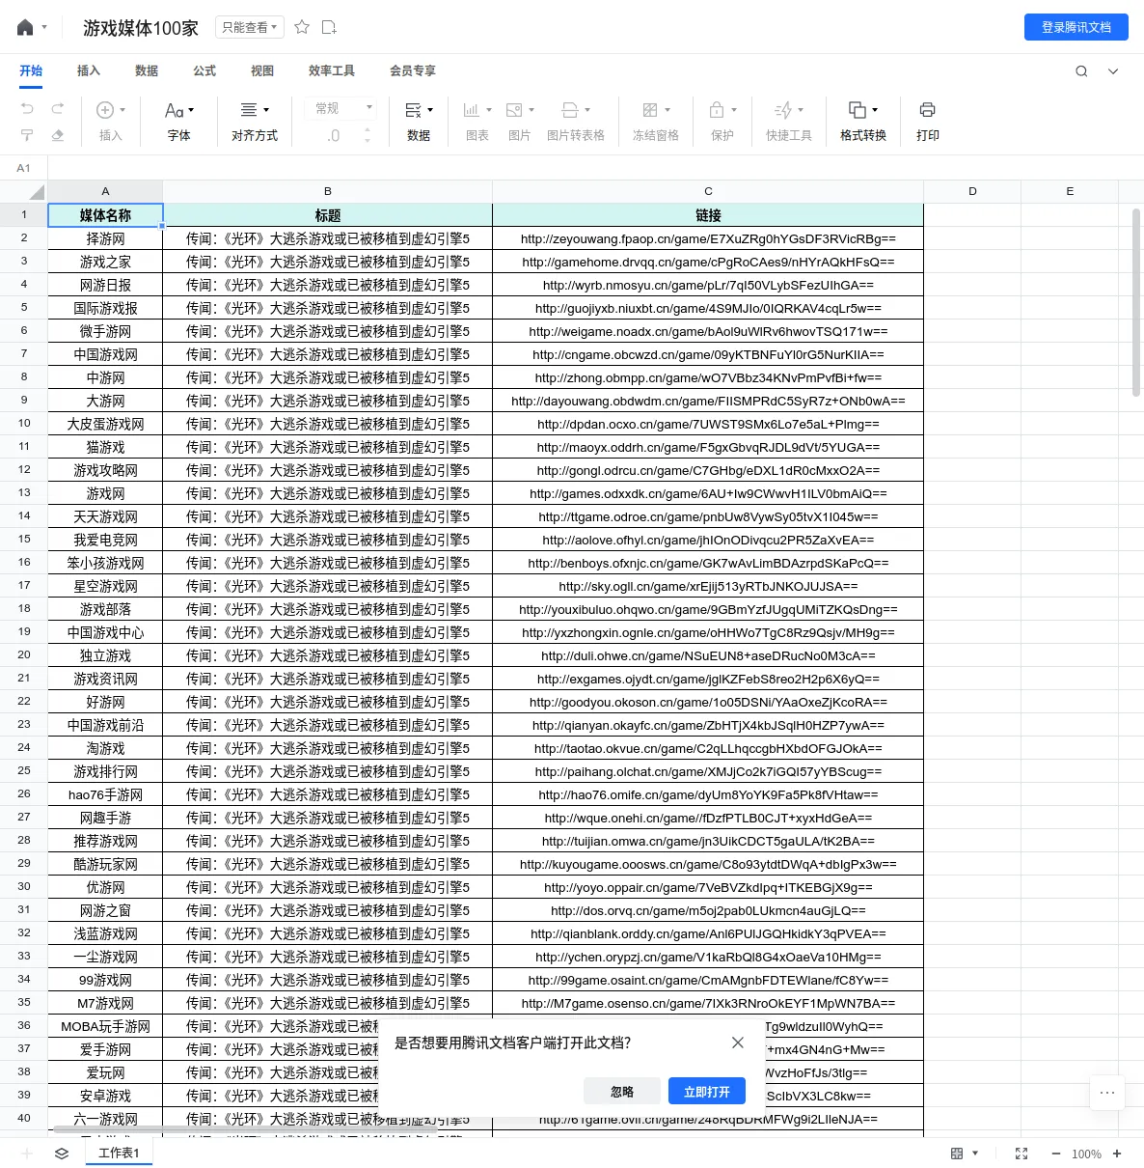Screen dimensions: 1144x1168
Task: Open the search magnifier icon
Action: tap(1081, 71)
